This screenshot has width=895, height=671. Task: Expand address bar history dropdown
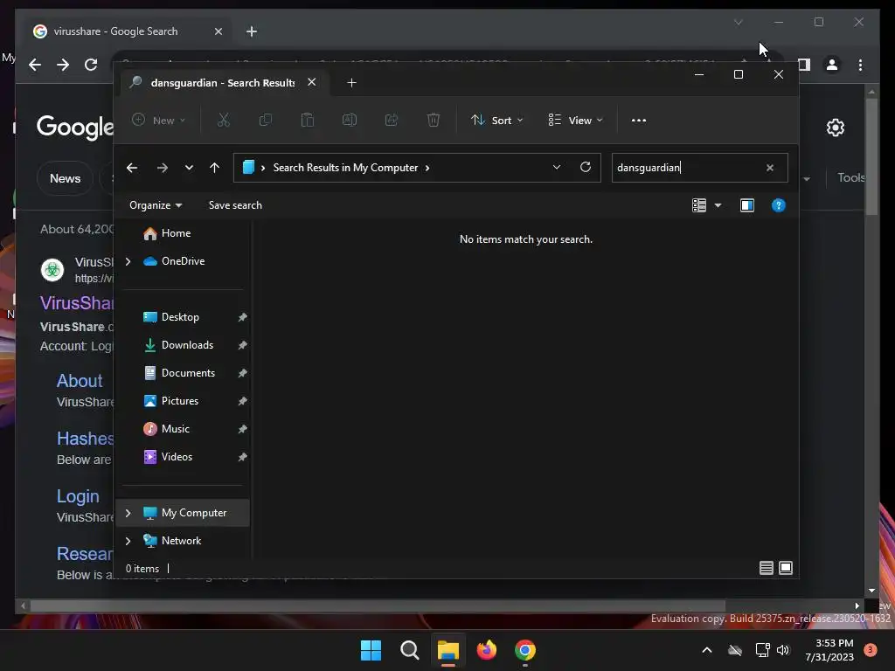pos(557,167)
